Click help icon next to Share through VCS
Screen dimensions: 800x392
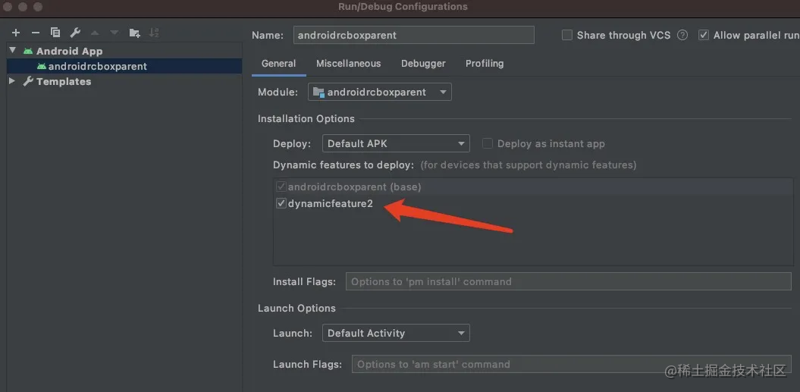tap(682, 35)
